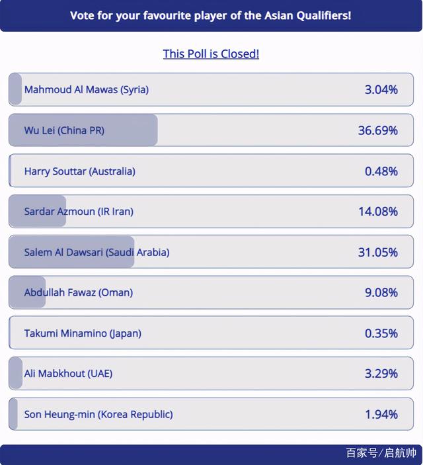Screen dimensions: 423x465
Task: Pick the Harry Souttar (Australia) poll entry
Action: pyautogui.click(x=80, y=171)
